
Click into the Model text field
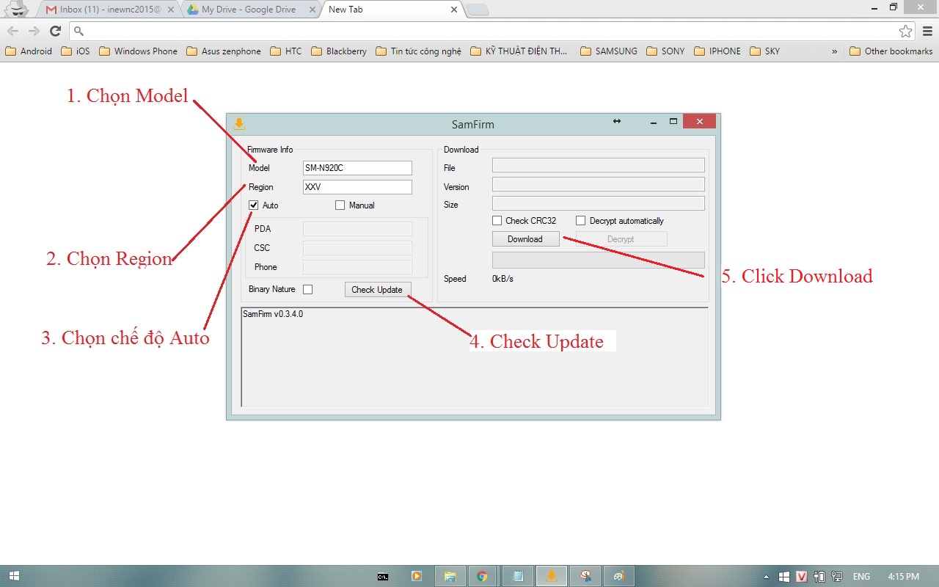(x=357, y=168)
